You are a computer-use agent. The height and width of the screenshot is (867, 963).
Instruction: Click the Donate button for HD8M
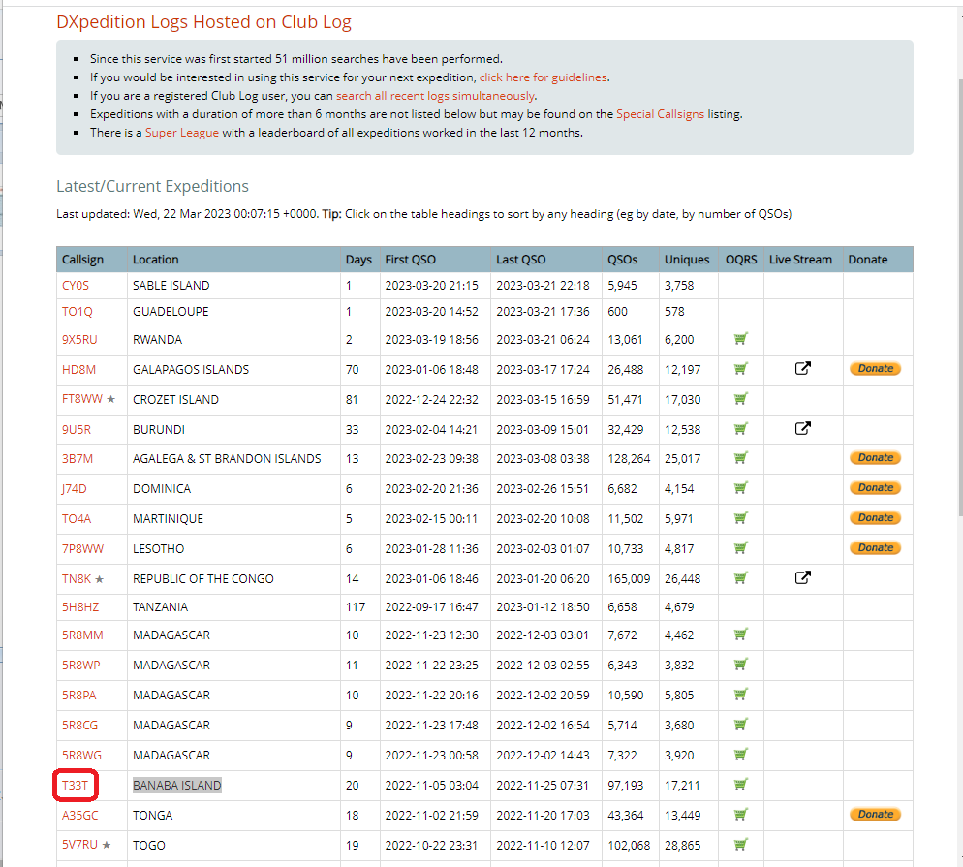point(875,368)
